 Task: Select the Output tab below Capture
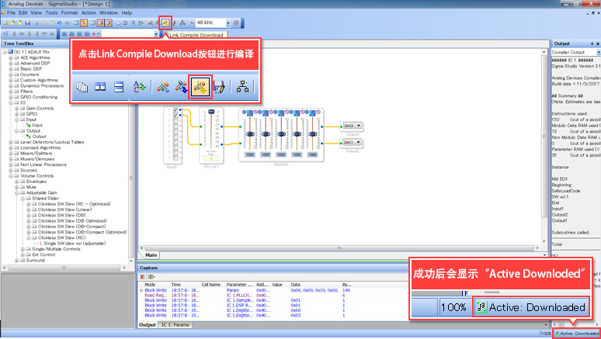pos(148,325)
